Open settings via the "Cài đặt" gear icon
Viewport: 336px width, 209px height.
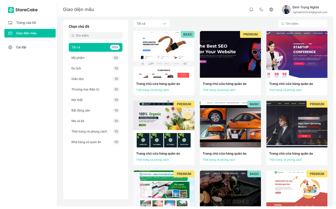point(10,47)
